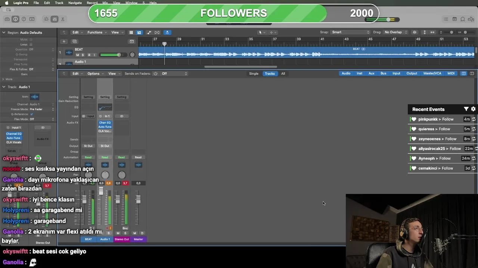Toggle the Inspector info button

coord(16,19)
